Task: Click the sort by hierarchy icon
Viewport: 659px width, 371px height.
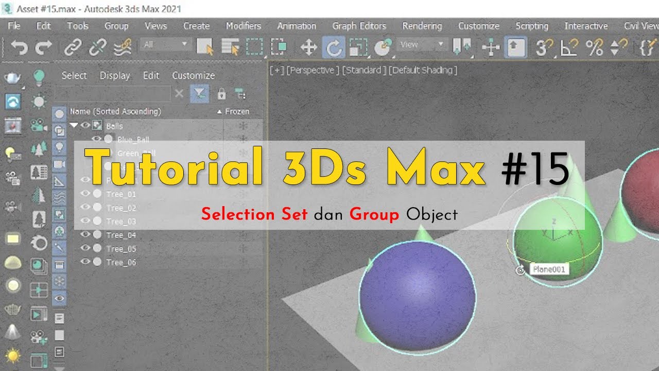Action: (239, 94)
